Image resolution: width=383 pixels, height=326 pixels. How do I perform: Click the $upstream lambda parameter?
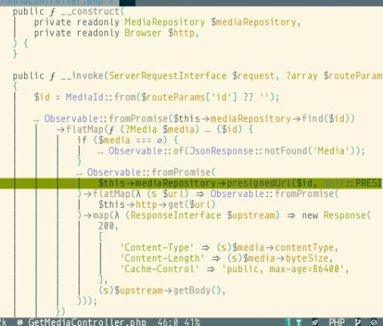[x=251, y=215]
